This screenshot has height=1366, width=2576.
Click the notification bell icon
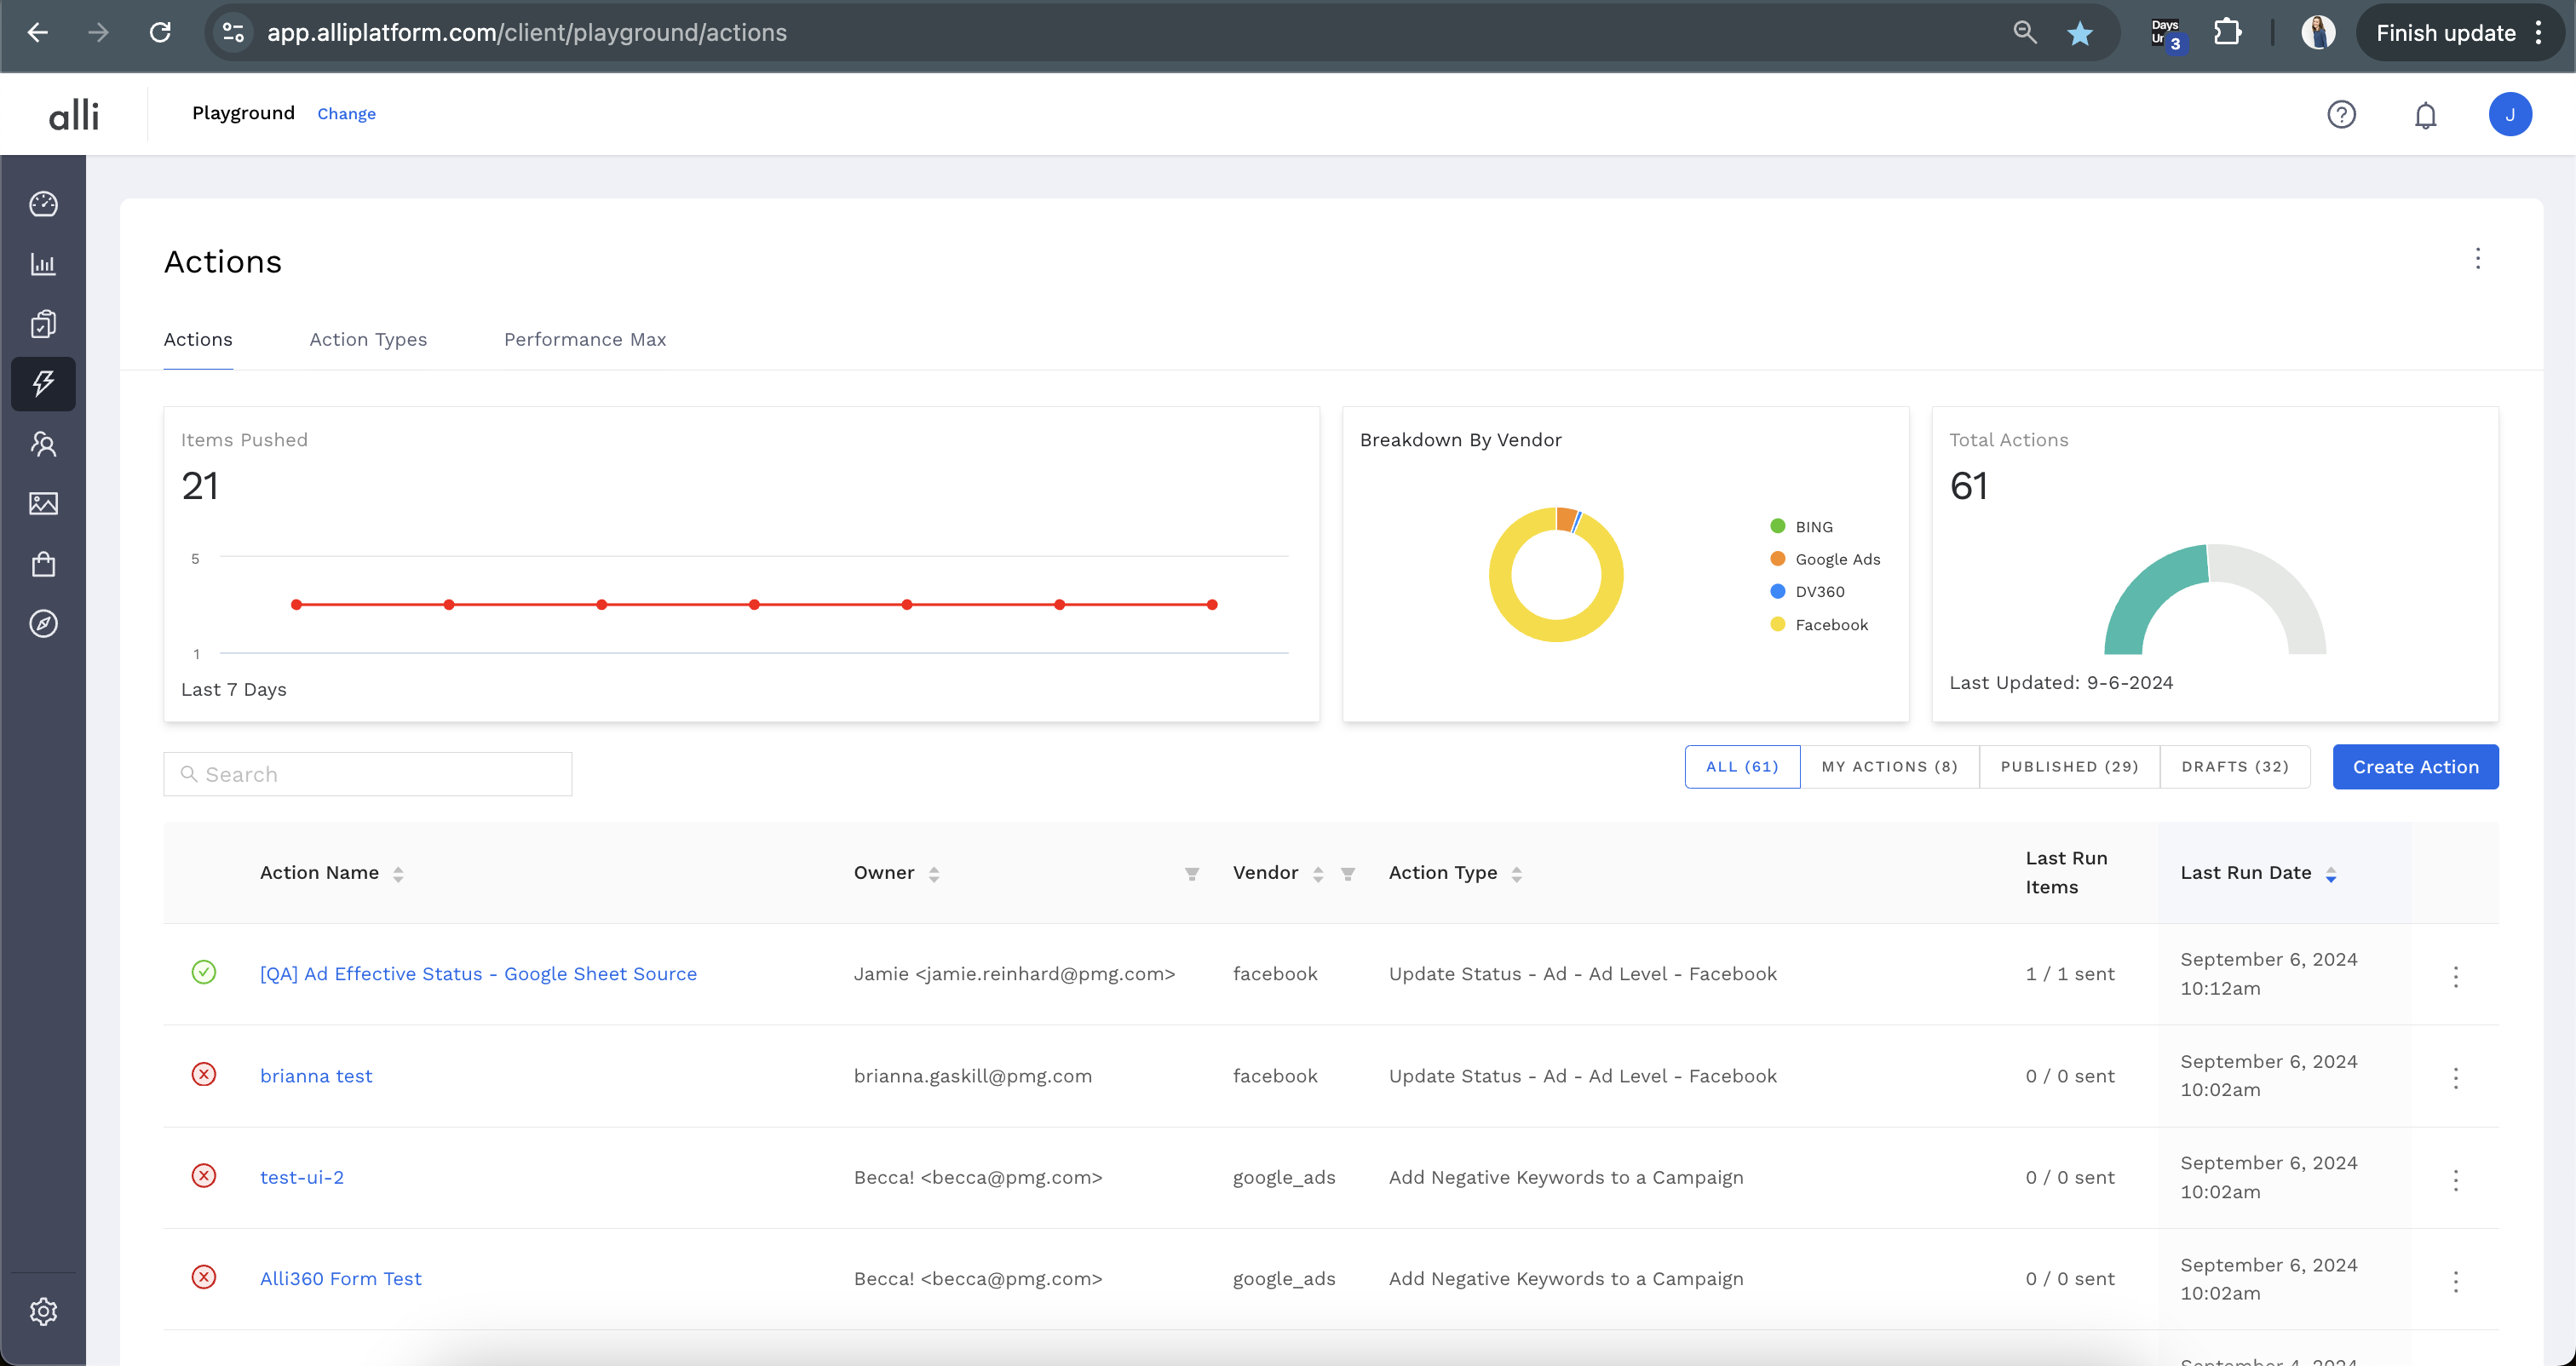(x=2425, y=115)
